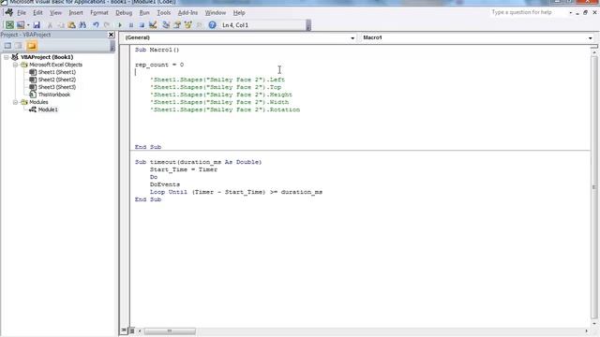Open the Insert menu
Viewport: 600px width, 337px height.
(x=76, y=12)
